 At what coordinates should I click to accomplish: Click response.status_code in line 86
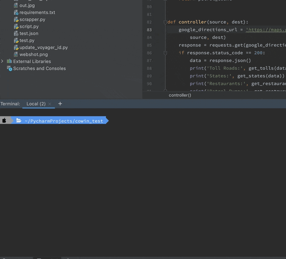click(215, 53)
